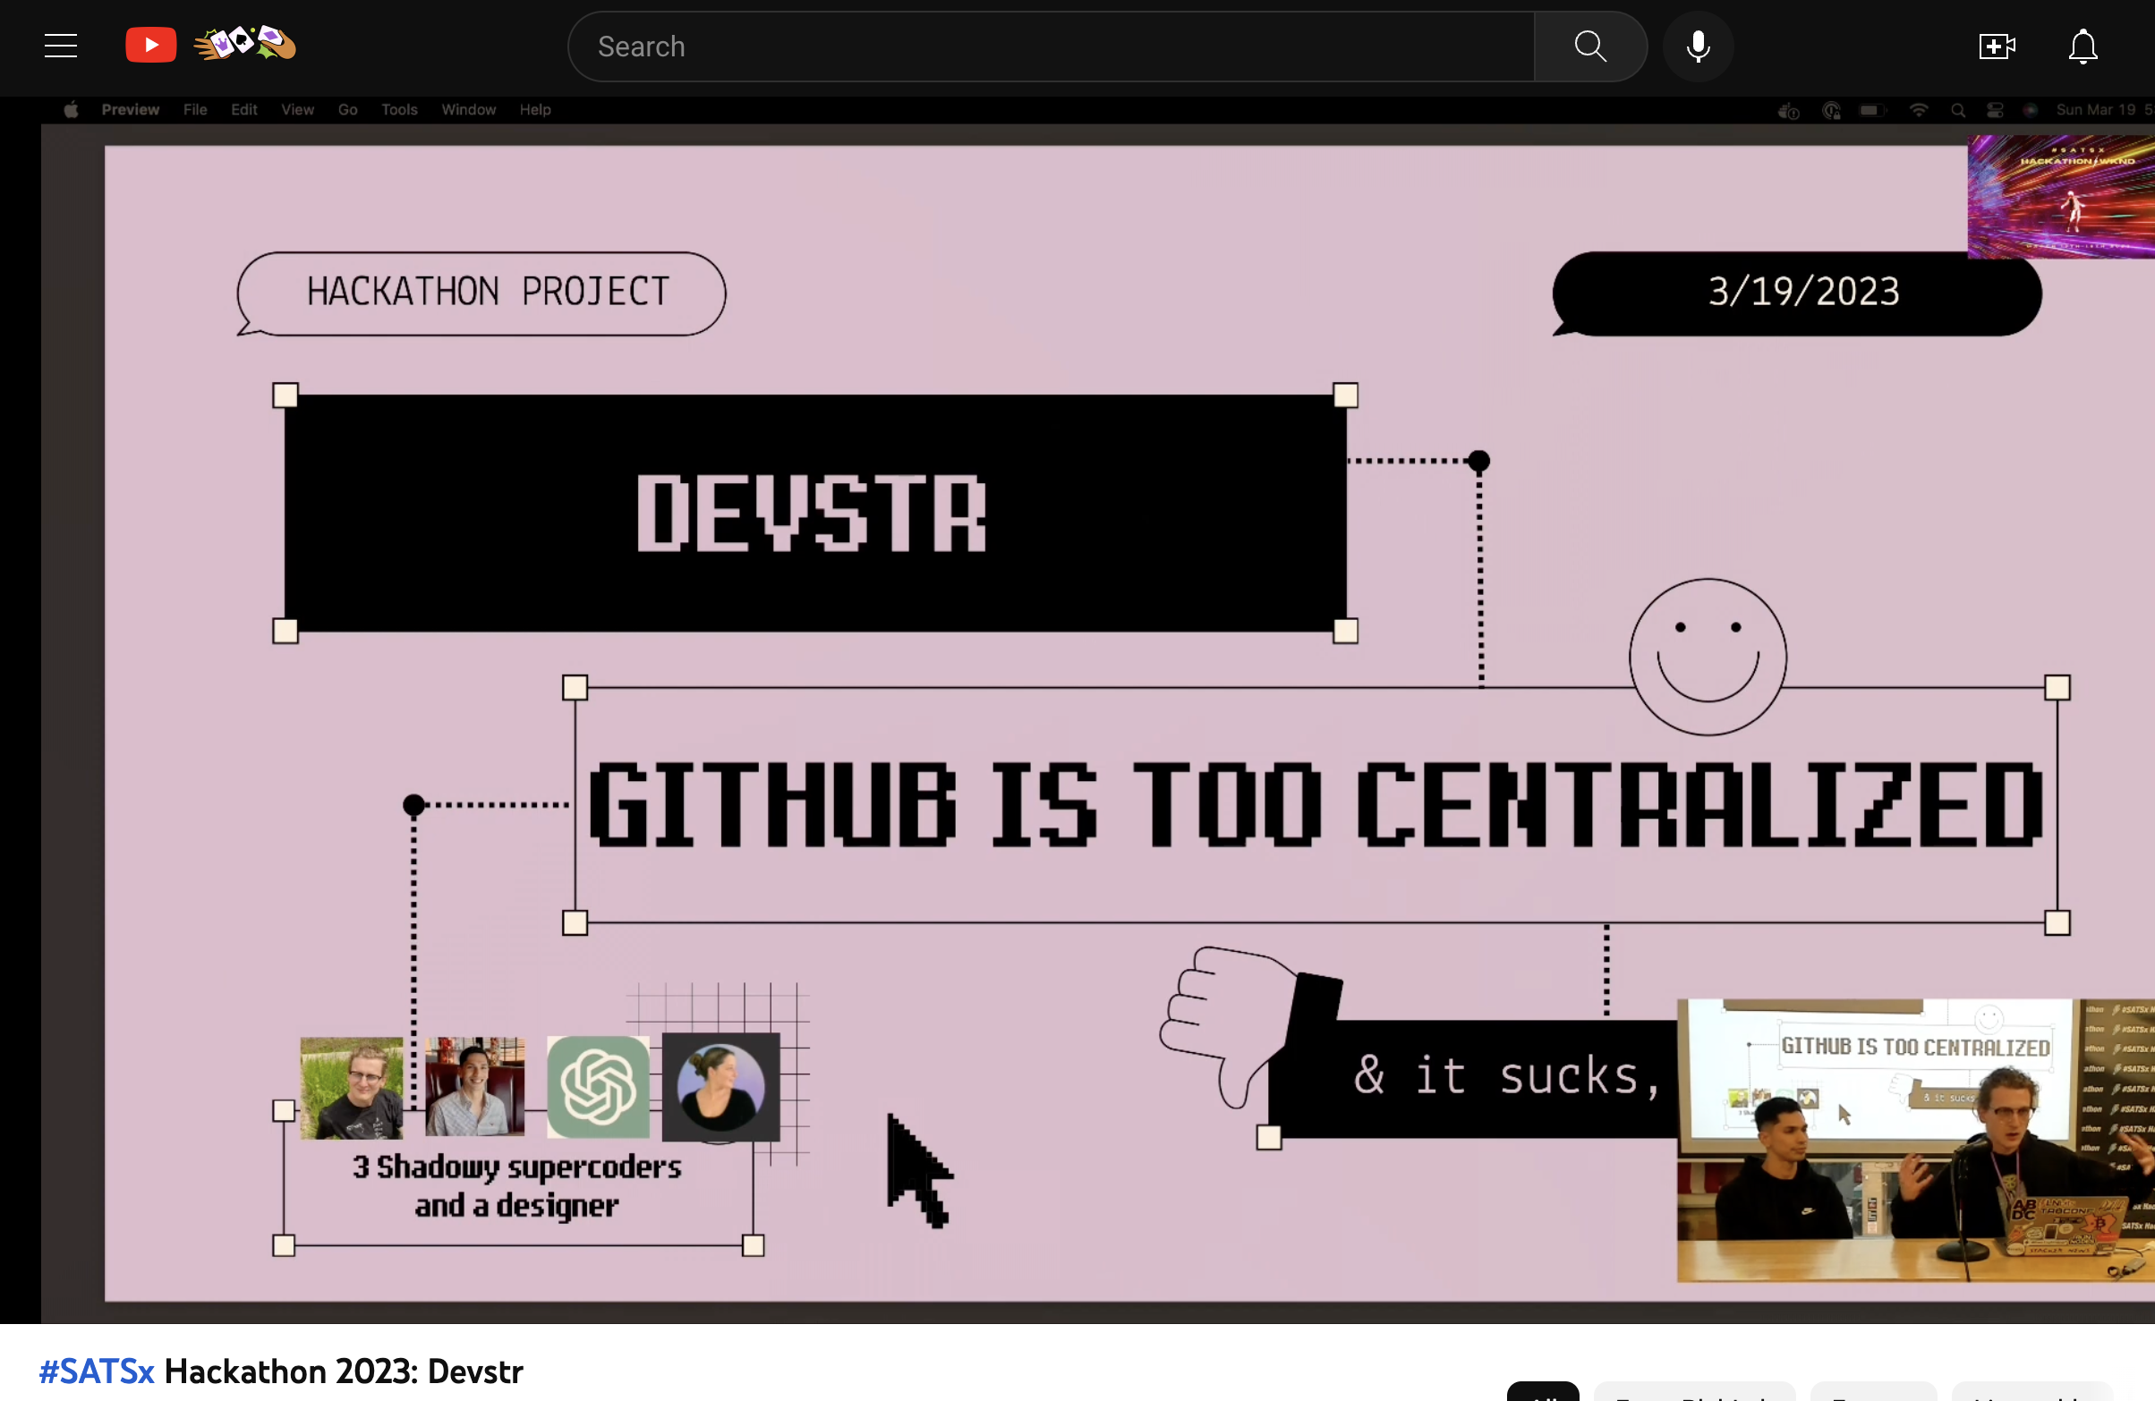Start voice search with the microphone
2155x1401 pixels.
click(1698, 47)
